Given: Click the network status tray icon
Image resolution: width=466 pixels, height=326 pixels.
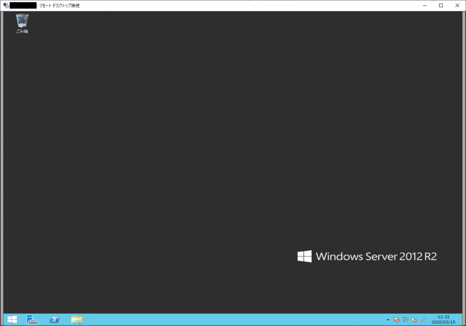Looking at the screenshot, I should [x=405, y=320].
